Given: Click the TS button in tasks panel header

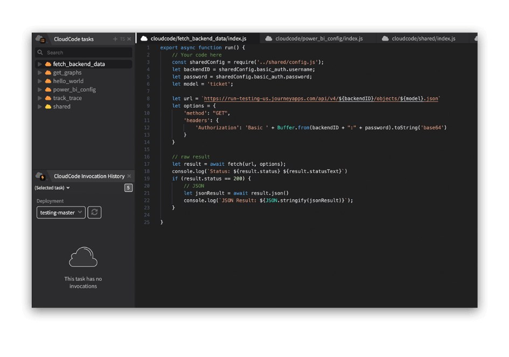Looking at the screenshot, I should (122, 39).
